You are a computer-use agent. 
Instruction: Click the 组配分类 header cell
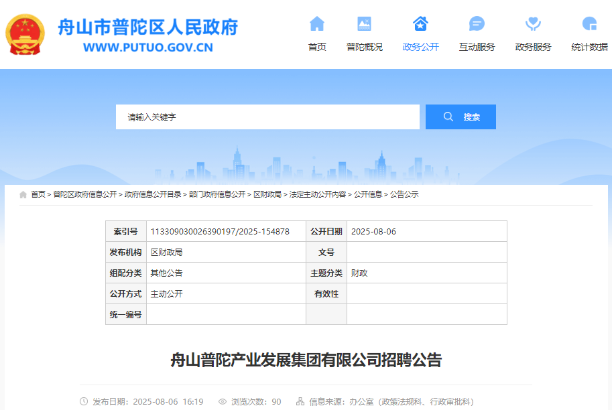pyautogui.click(x=125, y=273)
